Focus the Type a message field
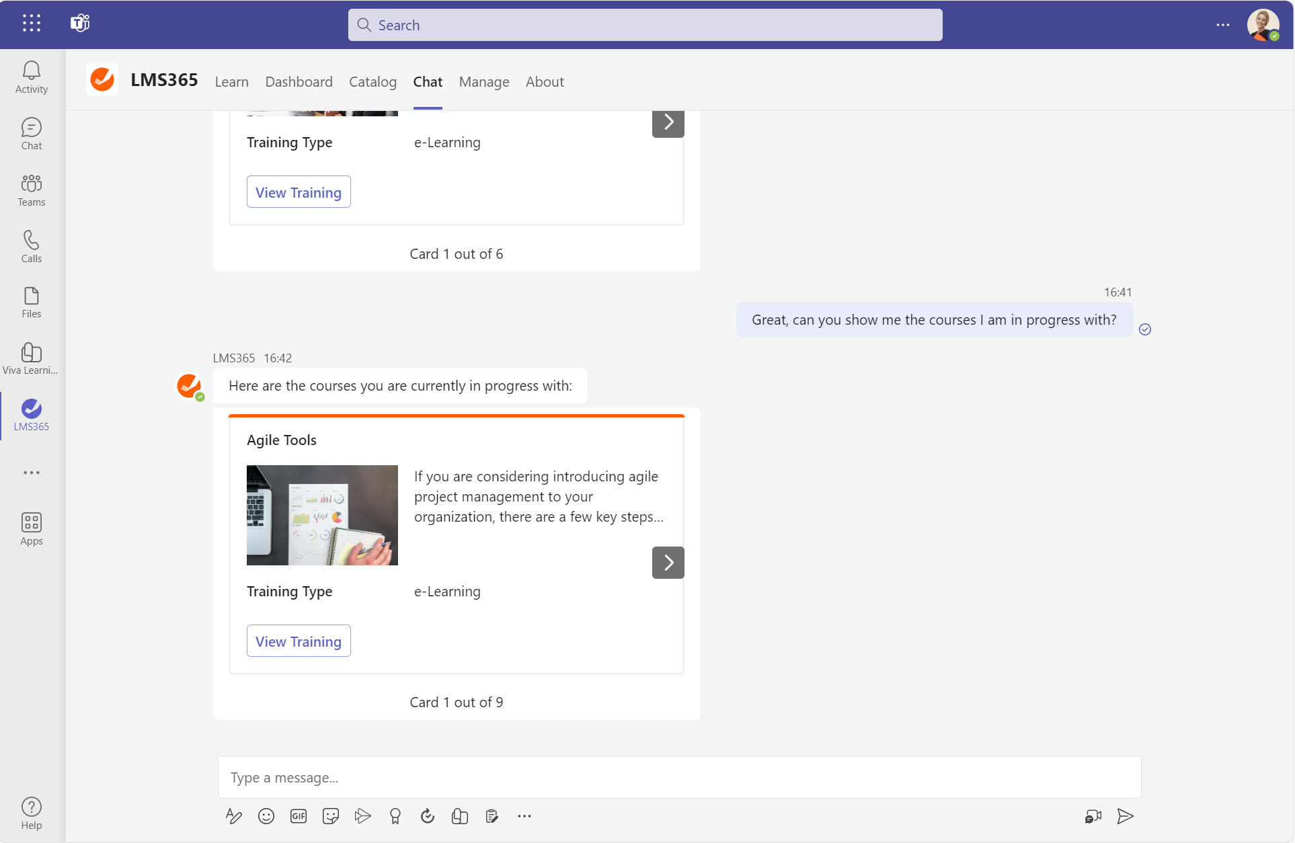The width and height of the screenshot is (1295, 843). click(x=679, y=777)
